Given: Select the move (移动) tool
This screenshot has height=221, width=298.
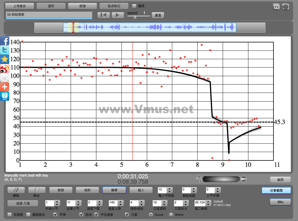Looking at the screenshot, I should point(36,190).
